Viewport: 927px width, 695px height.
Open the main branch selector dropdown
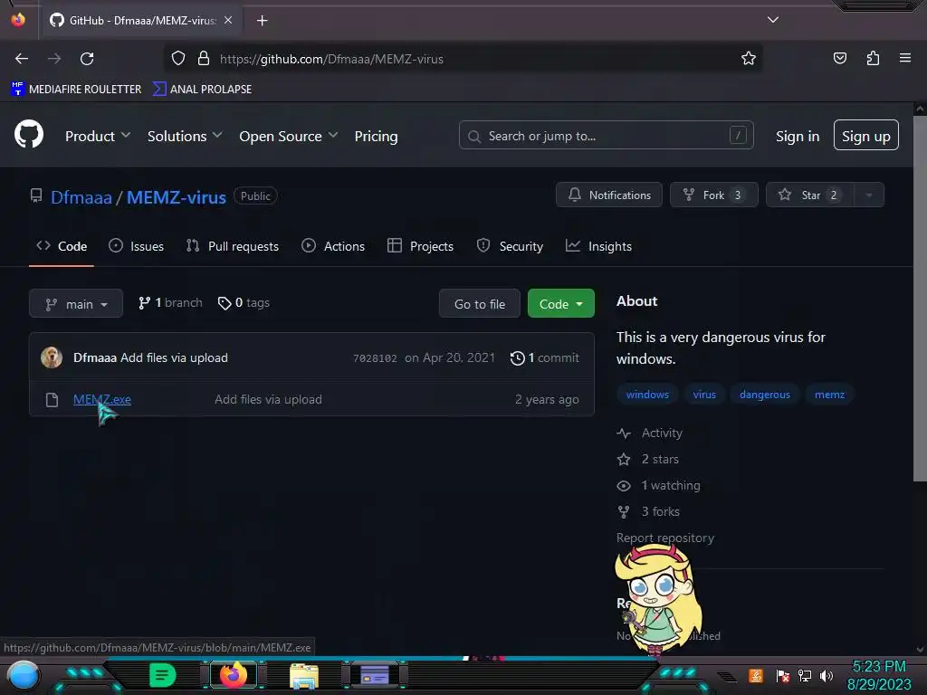[x=76, y=304]
